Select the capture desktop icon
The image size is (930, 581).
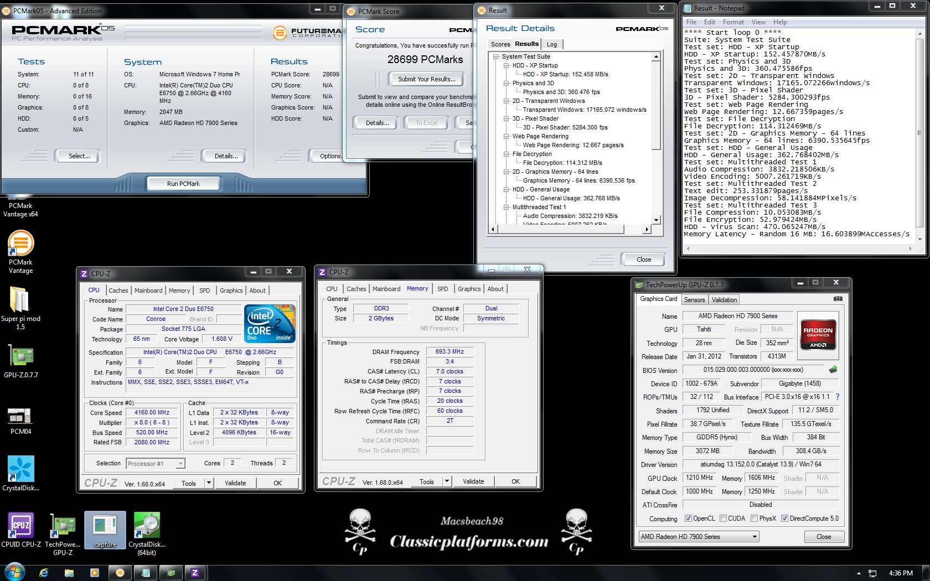tap(105, 530)
